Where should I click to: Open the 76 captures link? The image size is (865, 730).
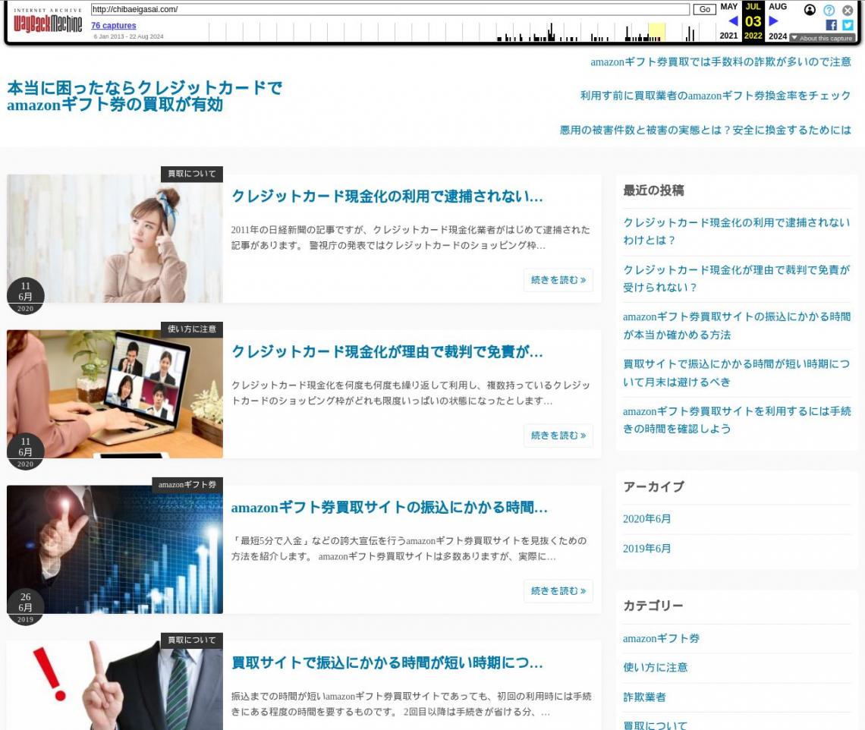(114, 25)
